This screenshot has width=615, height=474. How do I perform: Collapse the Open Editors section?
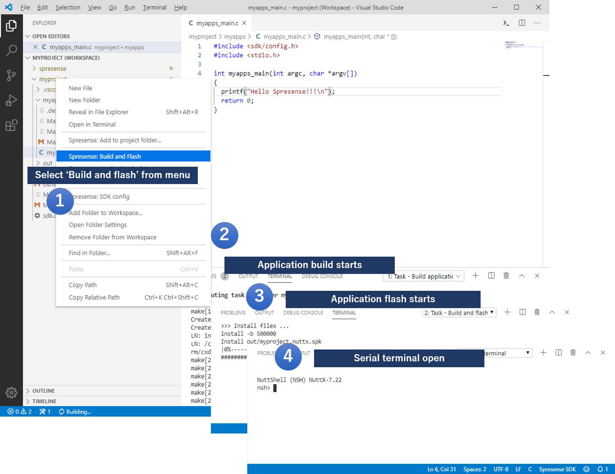tap(51, 36)
